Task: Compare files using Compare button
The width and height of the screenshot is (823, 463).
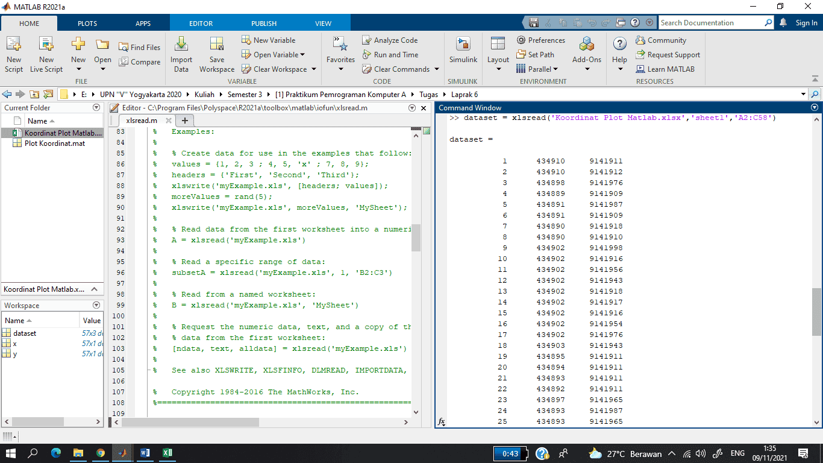Action: click(140, 61)
